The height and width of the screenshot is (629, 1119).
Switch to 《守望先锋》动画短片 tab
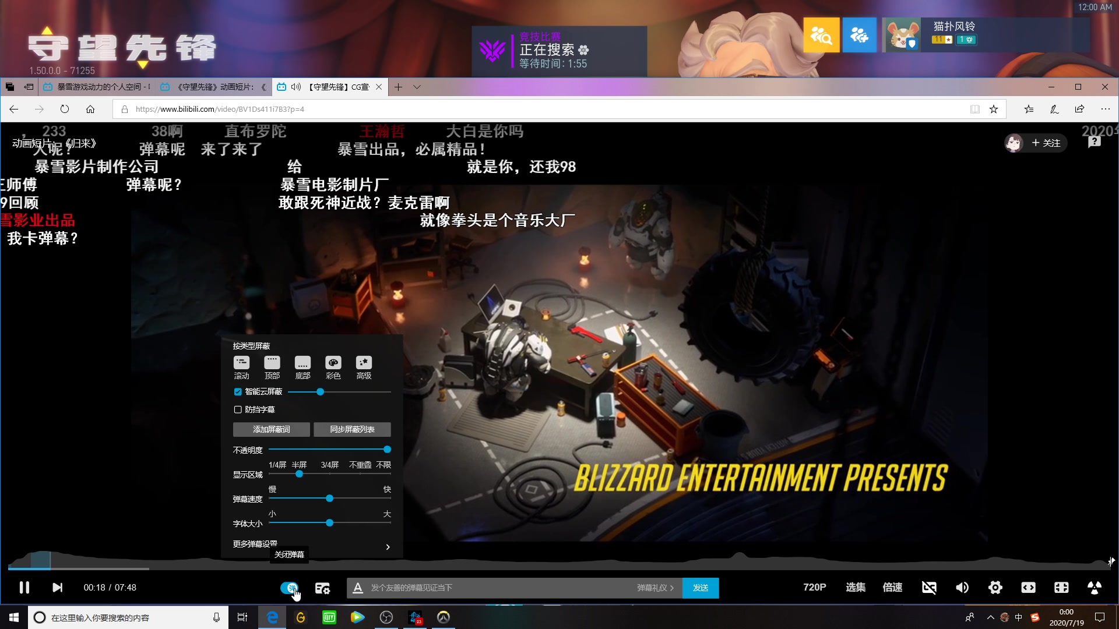tap(213, 87)
